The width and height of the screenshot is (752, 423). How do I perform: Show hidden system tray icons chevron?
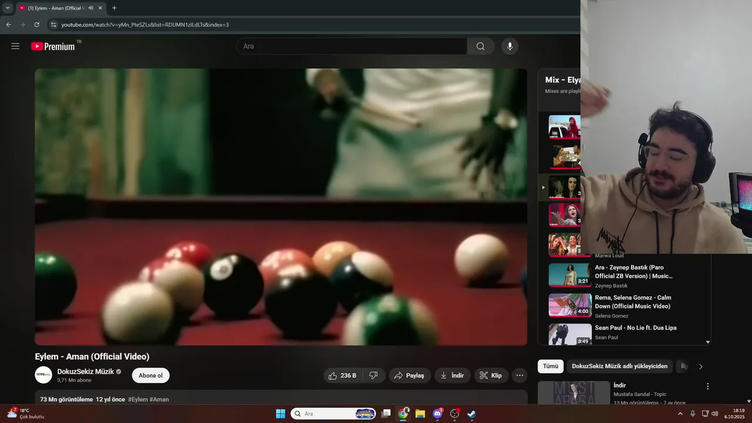pos(680,414)
